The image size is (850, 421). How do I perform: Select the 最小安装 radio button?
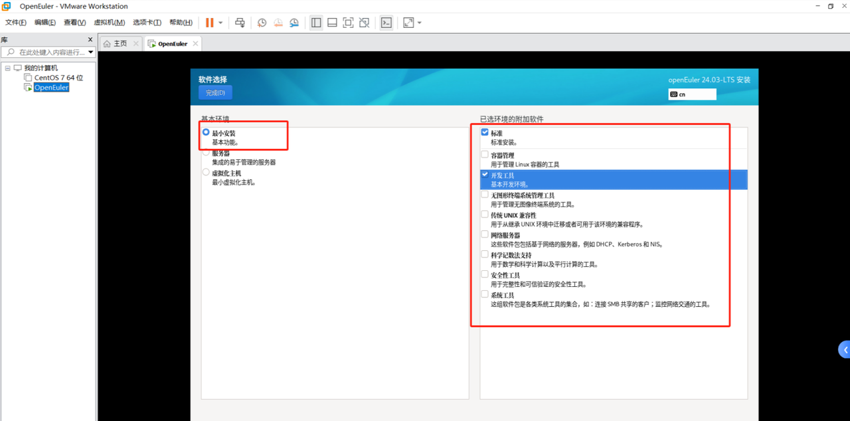[x=206, y=133]
